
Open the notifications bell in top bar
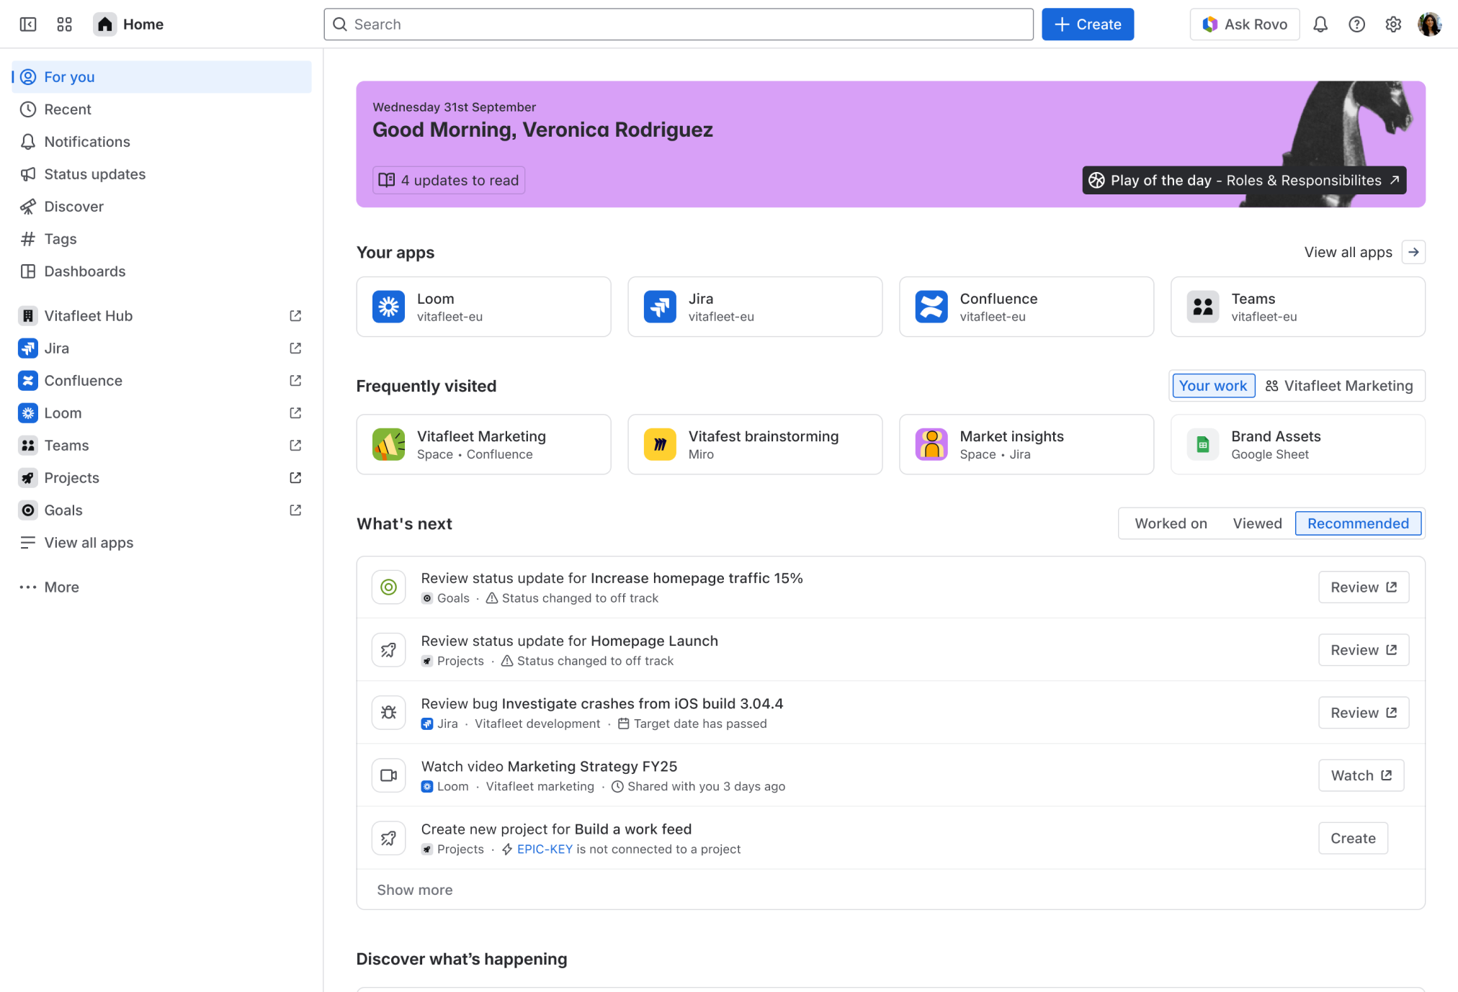point(1320,24)
